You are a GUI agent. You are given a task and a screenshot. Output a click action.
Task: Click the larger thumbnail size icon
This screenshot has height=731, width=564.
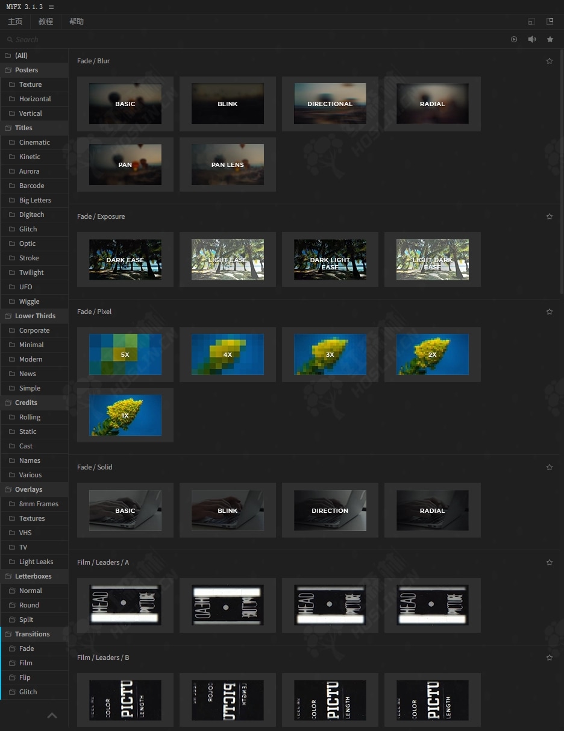550,21
